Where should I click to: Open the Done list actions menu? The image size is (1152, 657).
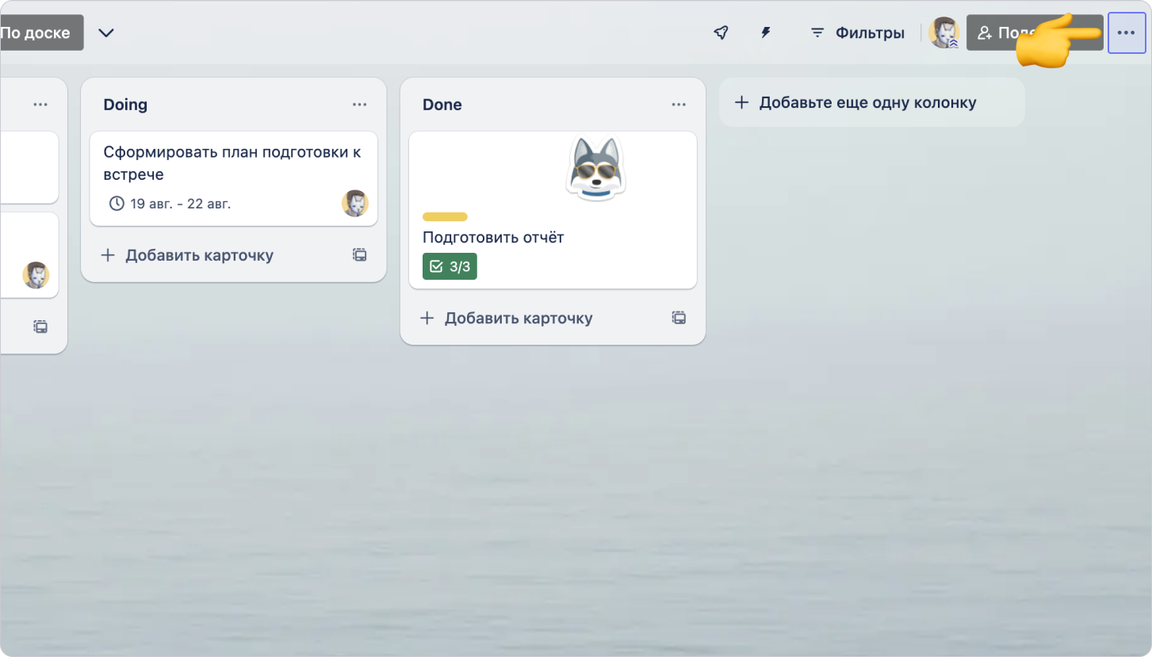point(679,105)
